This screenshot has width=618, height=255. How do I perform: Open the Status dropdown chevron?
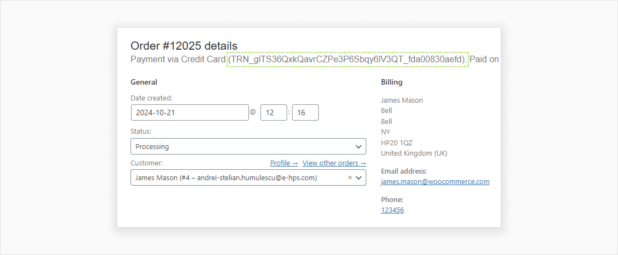tap(358, 147)
